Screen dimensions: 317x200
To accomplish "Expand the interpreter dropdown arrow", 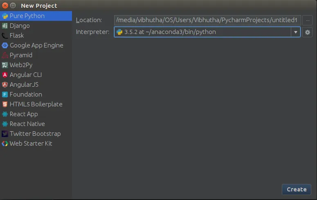I will pyautogui.click(x=296, y=32).
